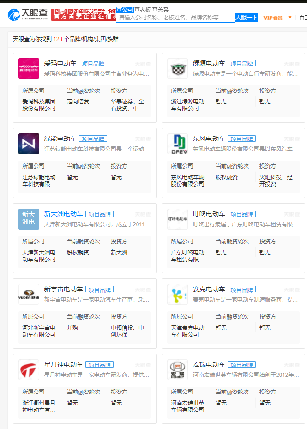Focus the company name search box
Viewport: 307px width, 429px height.
(175, 18)
